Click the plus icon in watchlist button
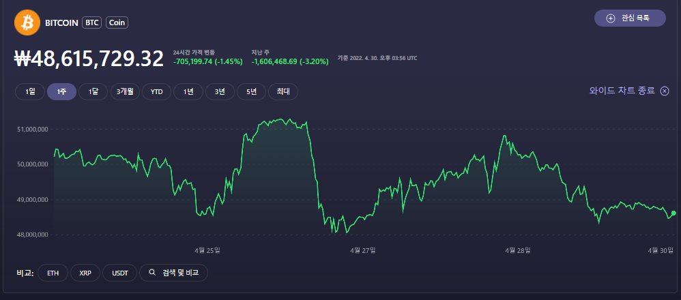The height and width of the screenshot is (300, 681). click(x=611, y=18)
